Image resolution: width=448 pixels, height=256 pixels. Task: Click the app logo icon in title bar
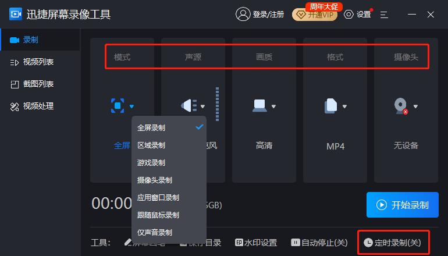(x=16, y=14)
